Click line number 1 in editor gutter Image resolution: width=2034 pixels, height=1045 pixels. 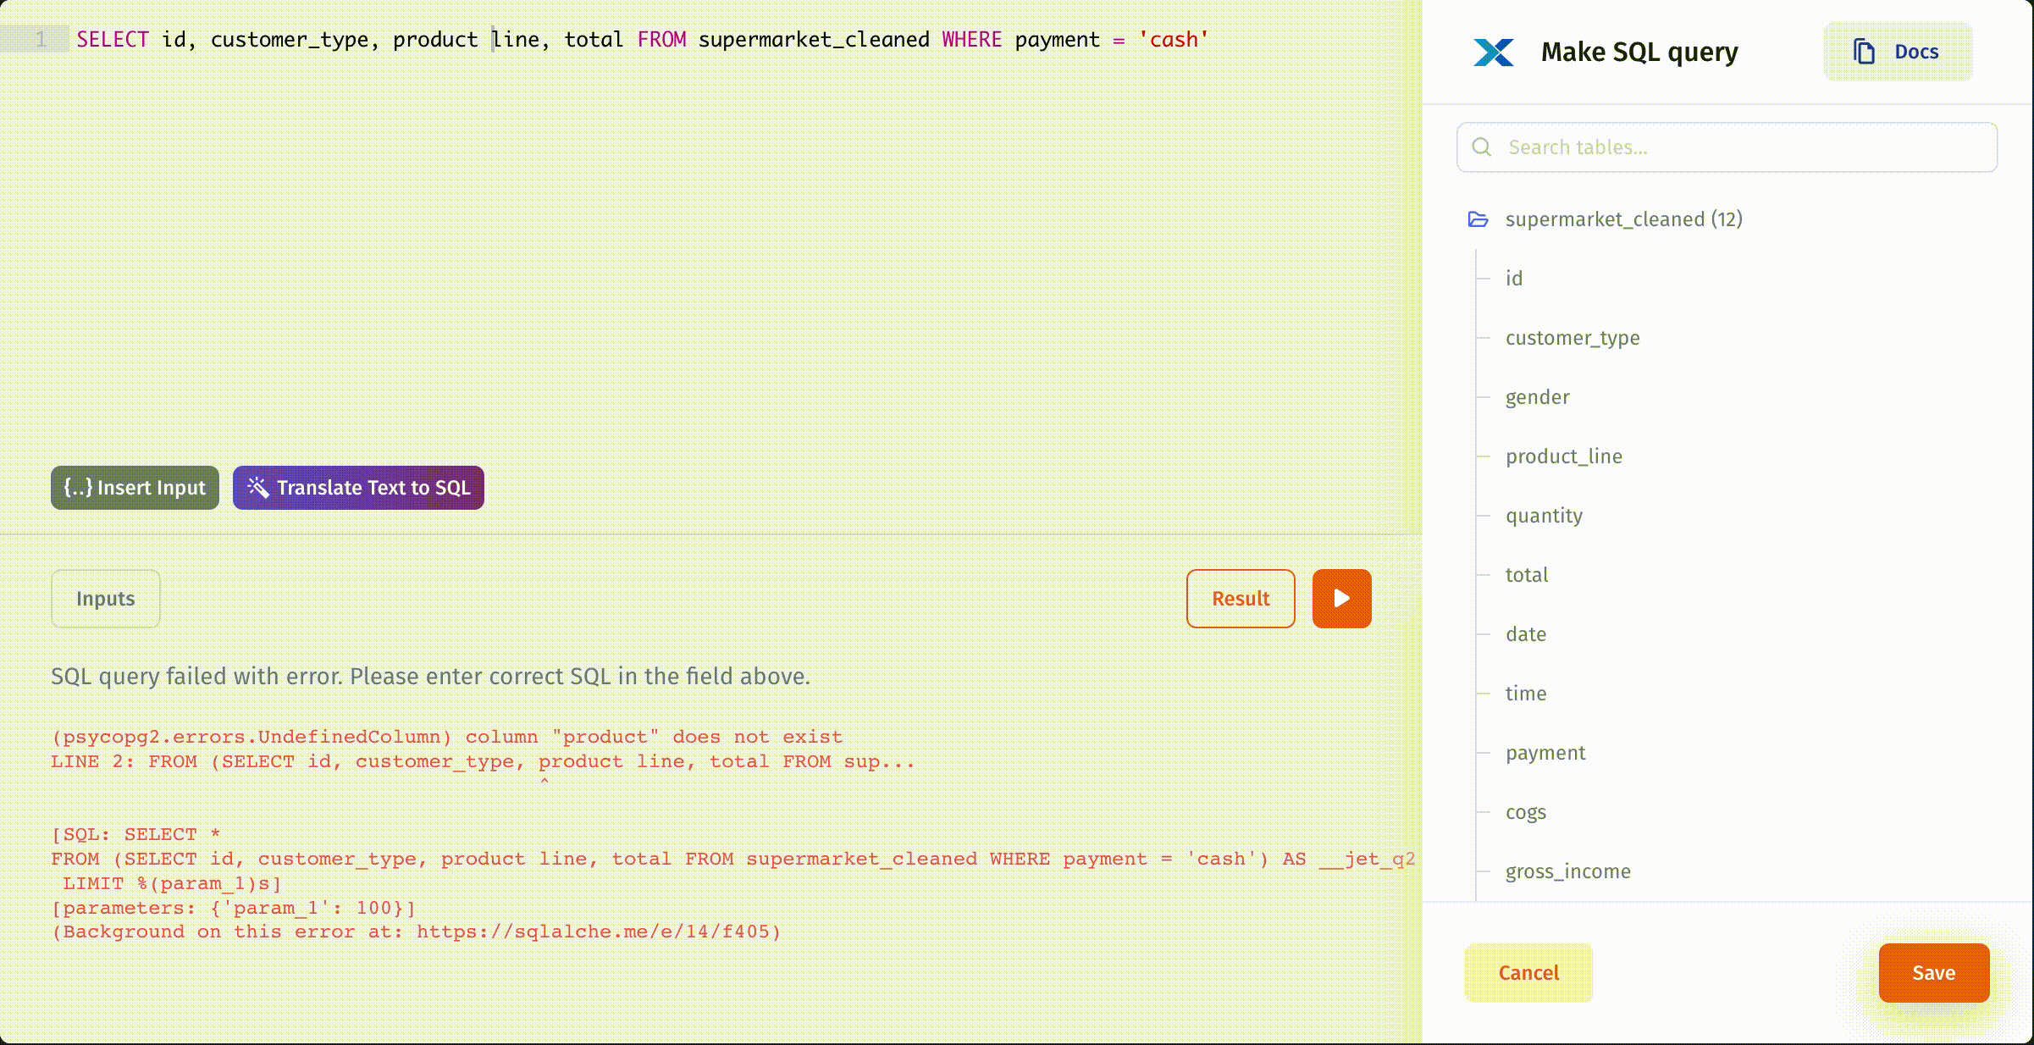coord(41,40)
